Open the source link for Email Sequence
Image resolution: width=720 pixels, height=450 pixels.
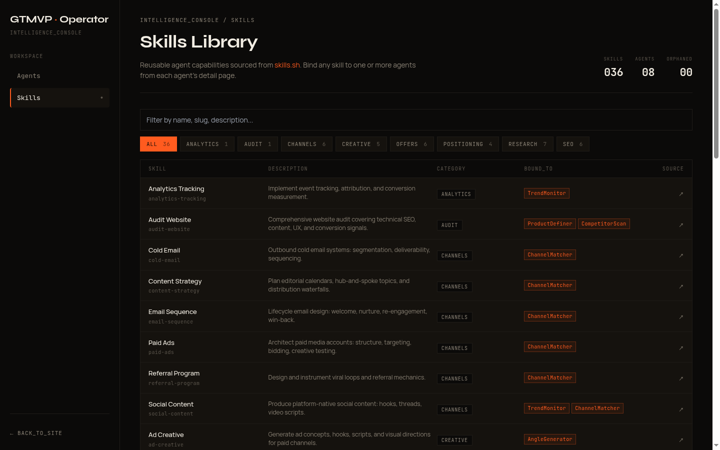point(681,316)
